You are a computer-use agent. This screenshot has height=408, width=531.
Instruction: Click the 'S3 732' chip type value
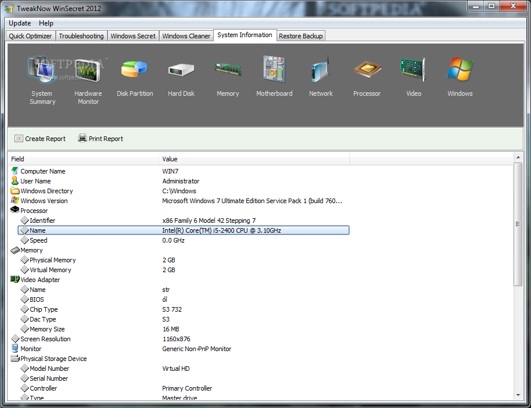[x=173, y=309]
